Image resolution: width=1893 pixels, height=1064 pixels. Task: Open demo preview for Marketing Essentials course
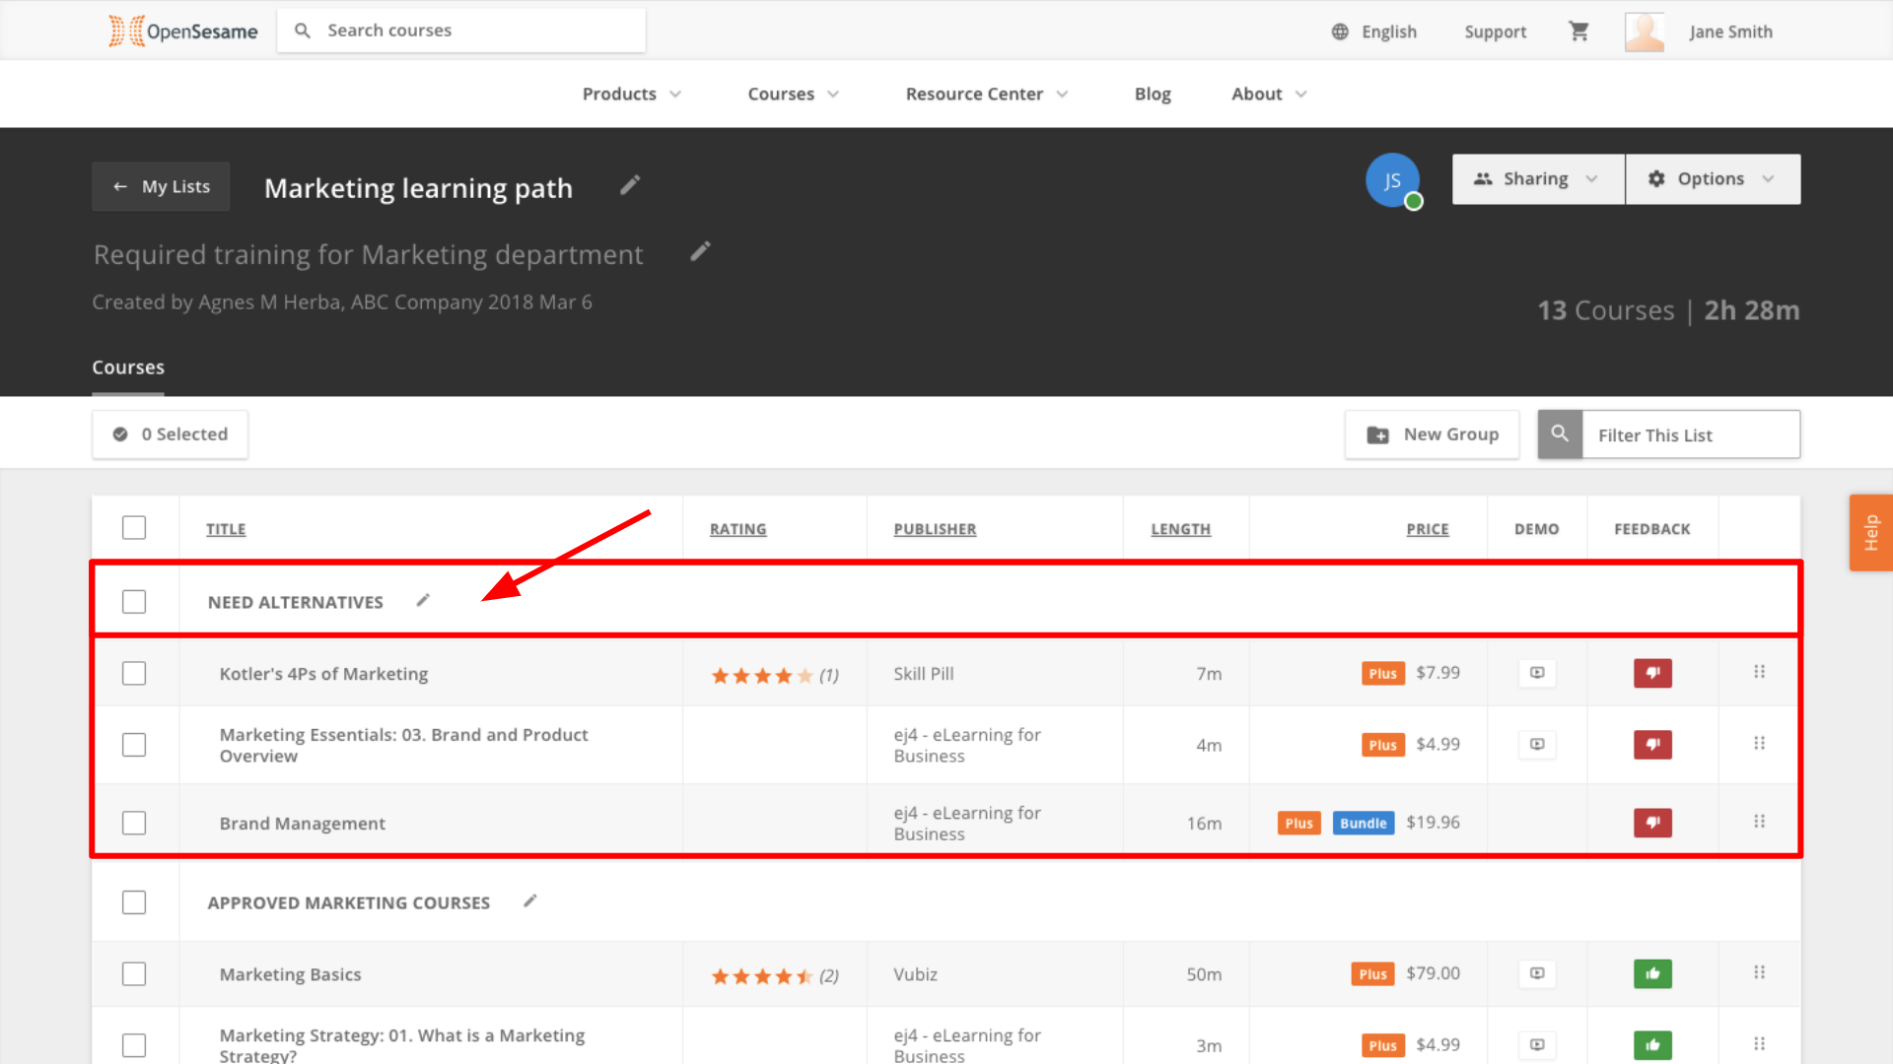1537,745
